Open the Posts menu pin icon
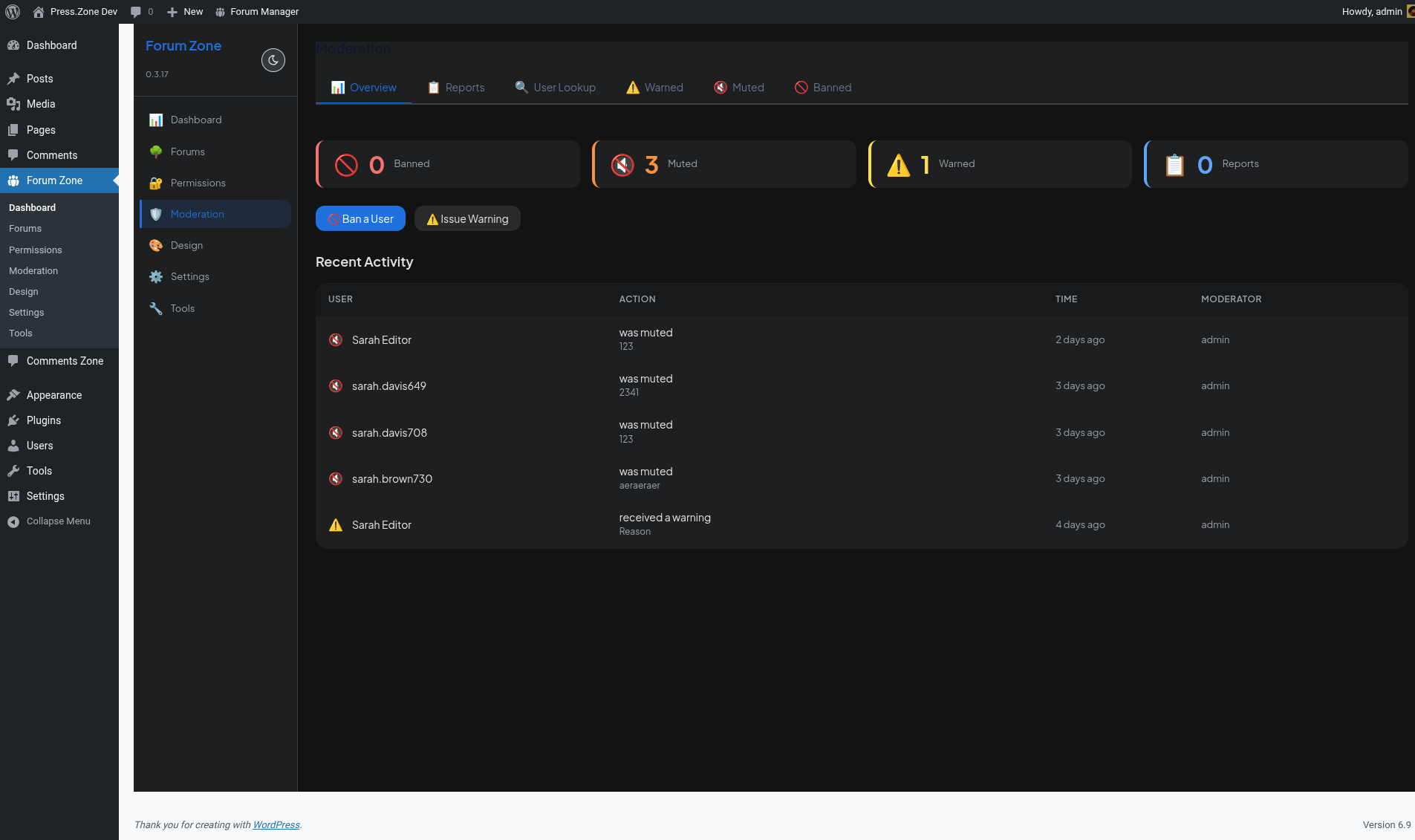This screenshot has width=1415, height=840. point(13,79)
